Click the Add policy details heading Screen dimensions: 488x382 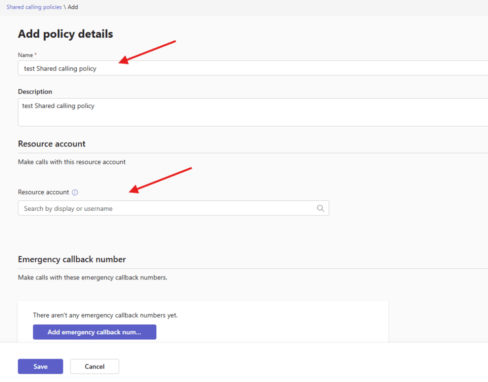click(x=65, y=34)
